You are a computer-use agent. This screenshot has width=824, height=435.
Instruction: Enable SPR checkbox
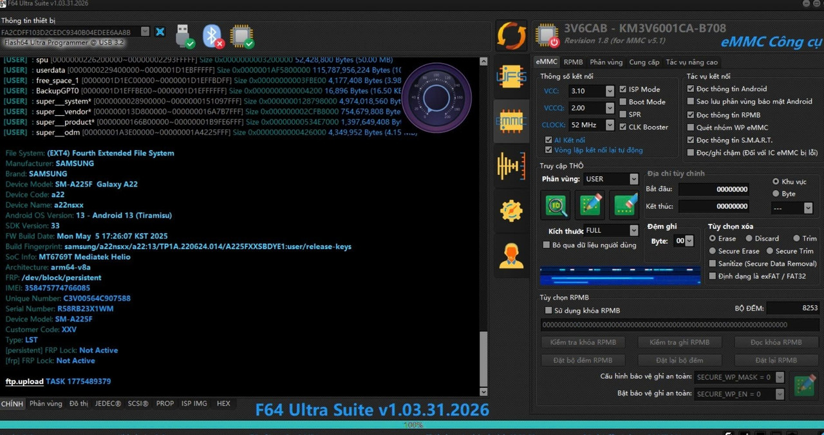point(623,115)
